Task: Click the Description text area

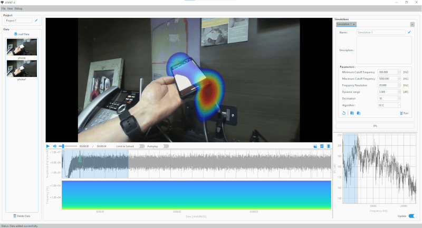Action: (384, 50)
